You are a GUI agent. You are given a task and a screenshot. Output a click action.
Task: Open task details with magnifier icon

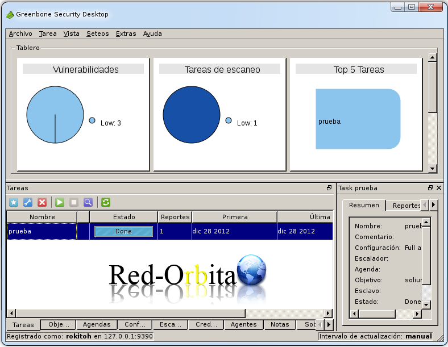[x=88, y=202]
